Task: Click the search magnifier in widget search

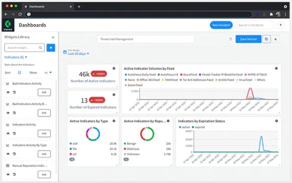Action: pyautogui.click(x=41, y=48)
